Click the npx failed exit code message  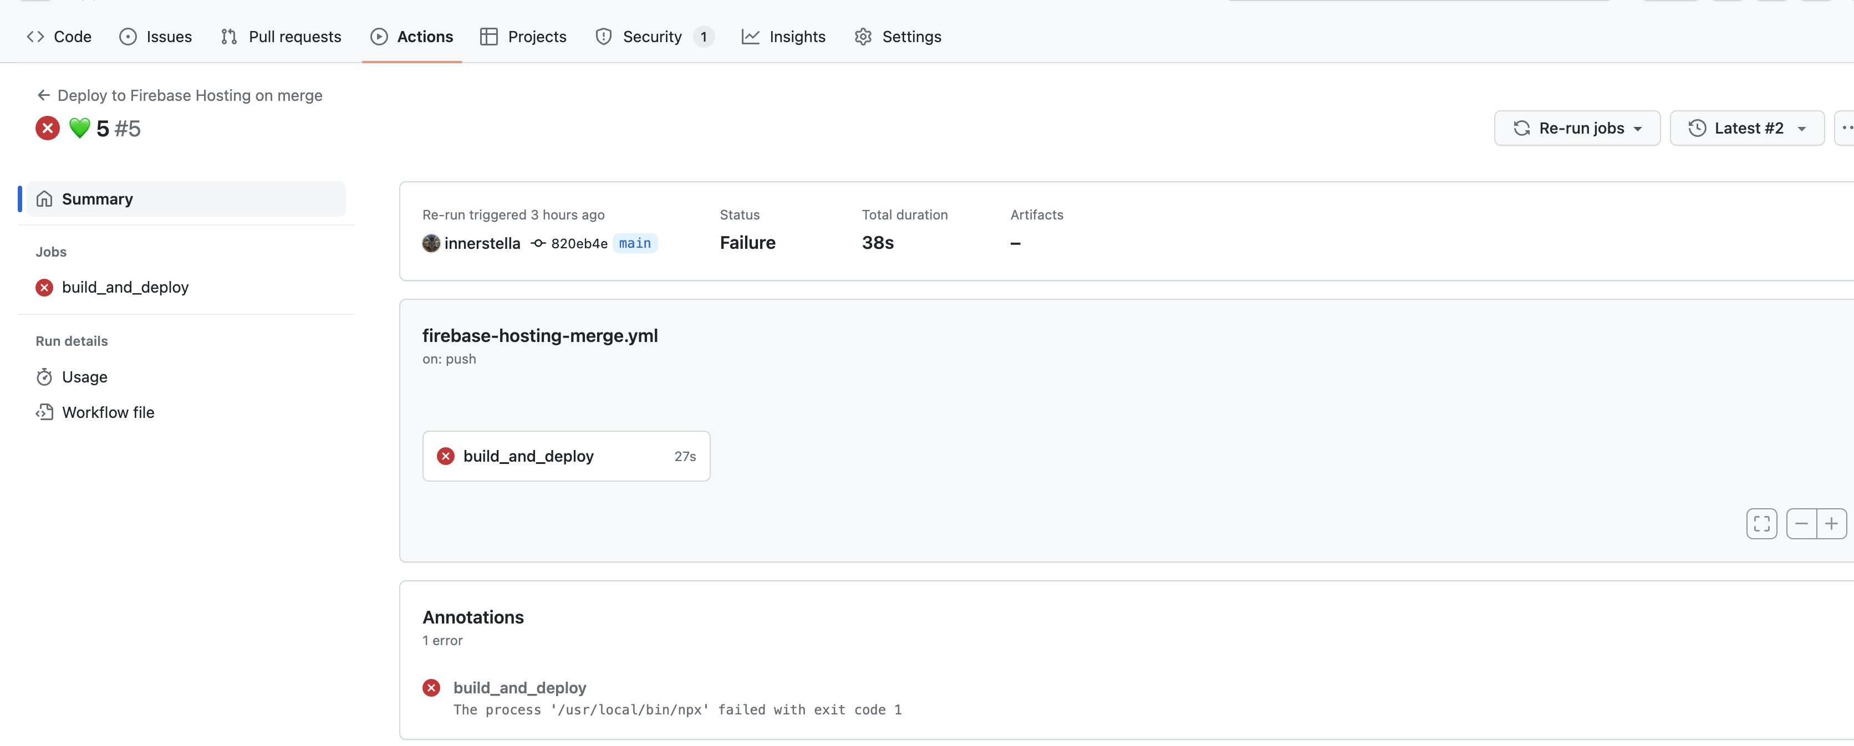(678, 710)
